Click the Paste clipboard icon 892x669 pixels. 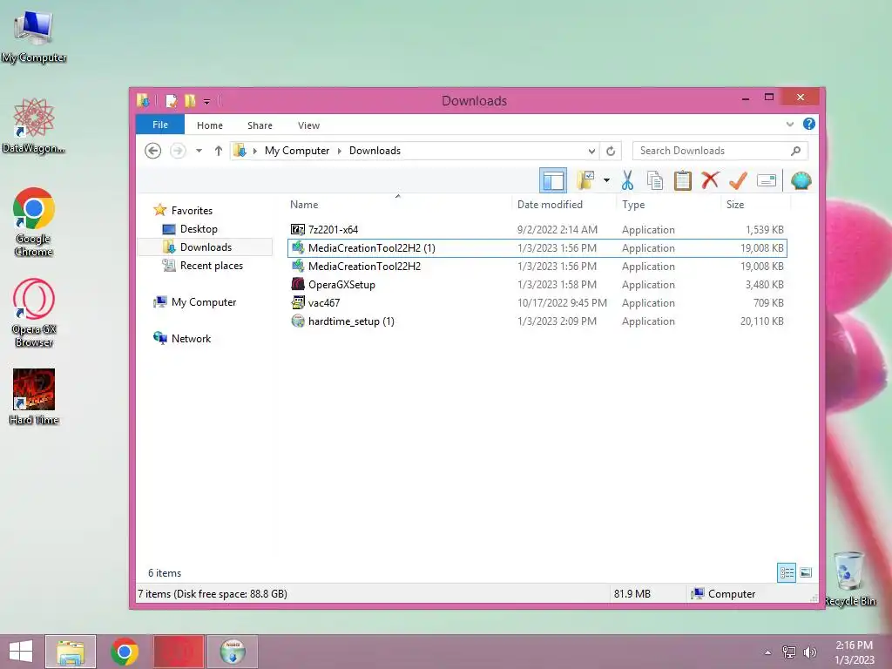click(682, 181)
